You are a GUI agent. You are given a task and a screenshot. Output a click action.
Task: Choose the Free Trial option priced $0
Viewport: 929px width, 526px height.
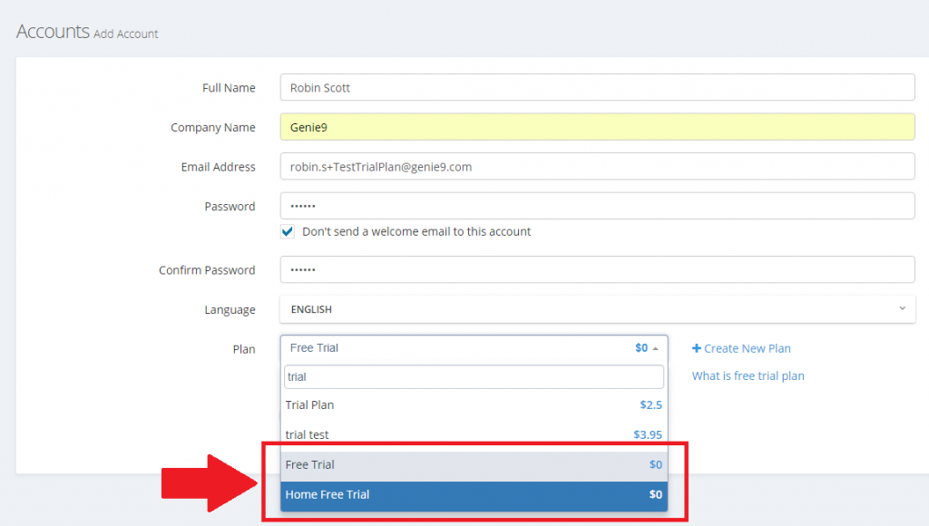(x=472, y=464)
